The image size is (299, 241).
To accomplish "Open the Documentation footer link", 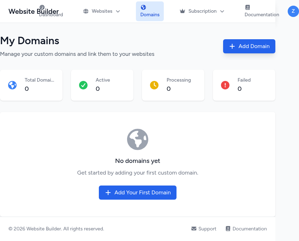I will point(250,229).
